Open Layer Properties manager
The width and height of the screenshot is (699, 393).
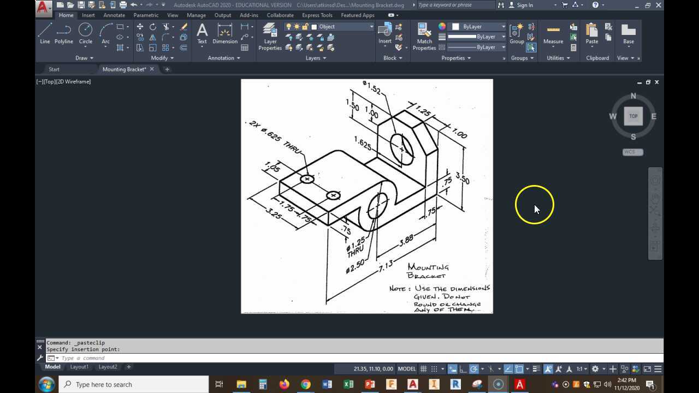(x=270, y=34)
